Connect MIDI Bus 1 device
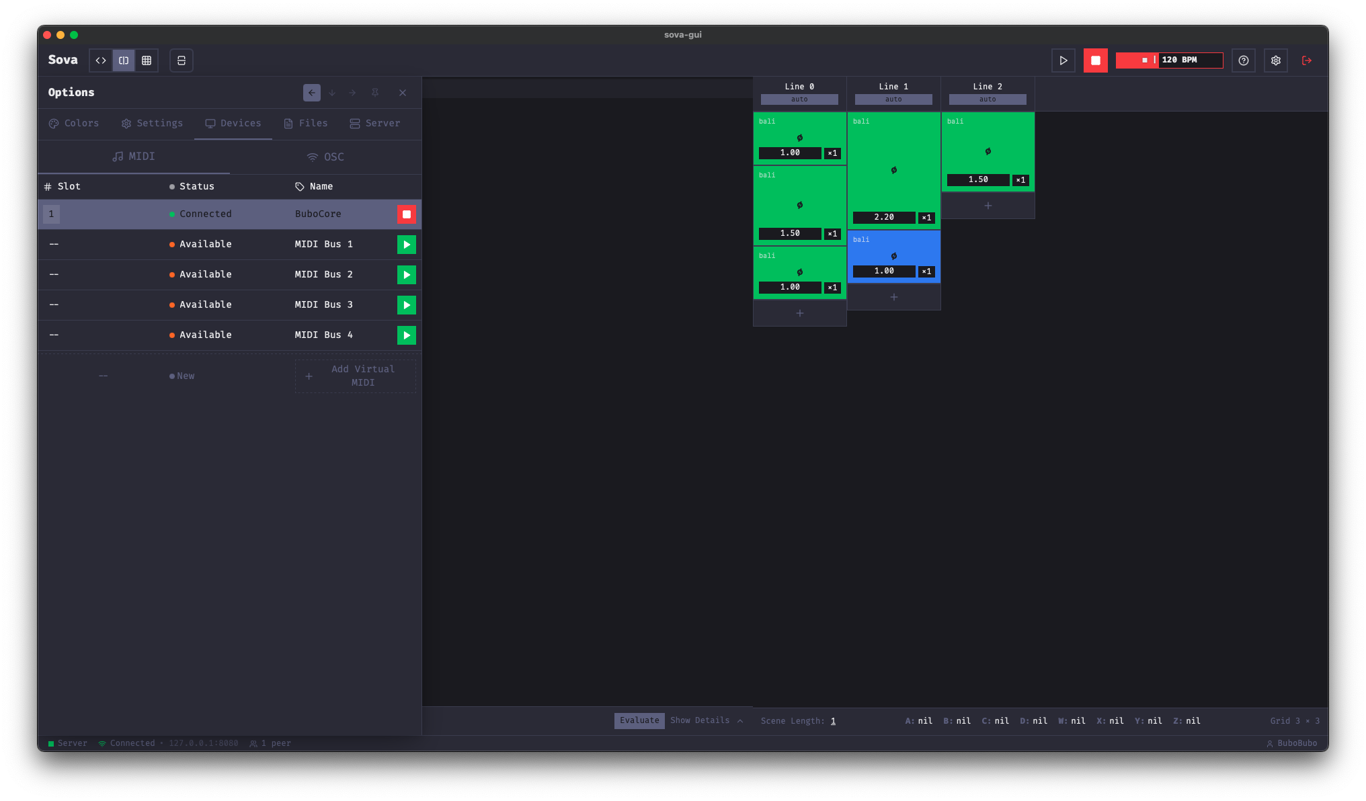The height and width of the screenshot is (801, 1366). 407,245
